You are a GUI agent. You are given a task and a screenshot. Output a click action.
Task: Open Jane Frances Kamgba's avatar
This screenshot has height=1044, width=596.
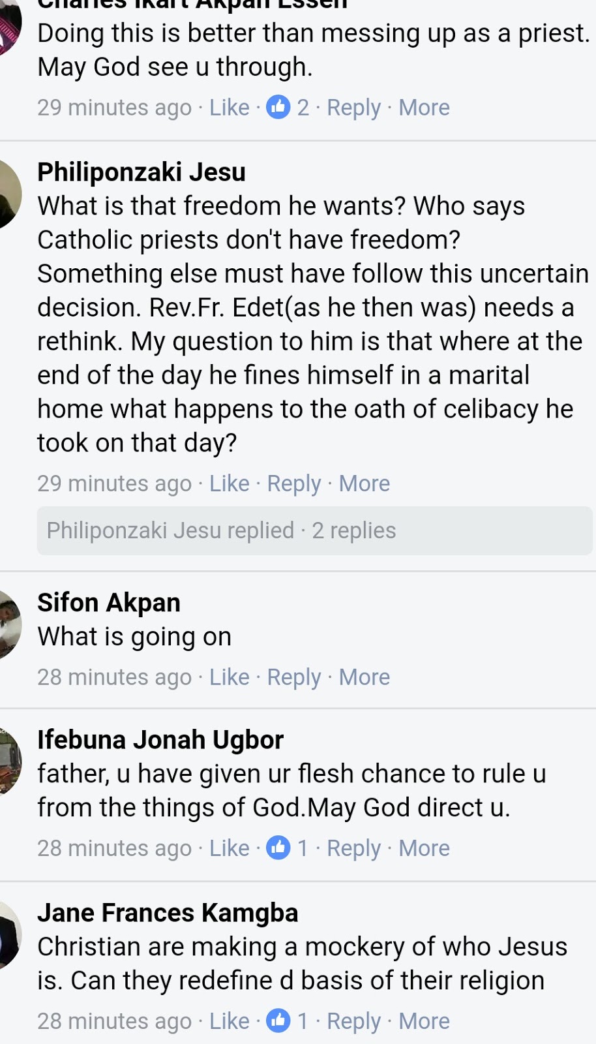[9, 934]
